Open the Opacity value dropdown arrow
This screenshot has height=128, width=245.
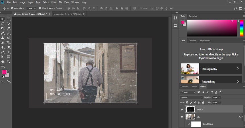tap(220, 98)
